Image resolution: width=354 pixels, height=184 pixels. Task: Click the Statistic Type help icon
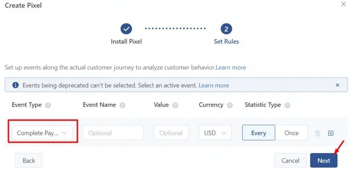287,105
